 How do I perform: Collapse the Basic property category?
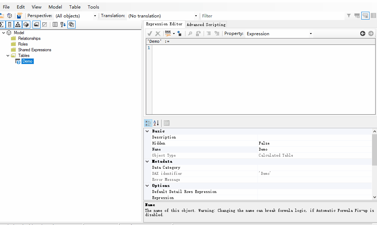coord(147,131)
